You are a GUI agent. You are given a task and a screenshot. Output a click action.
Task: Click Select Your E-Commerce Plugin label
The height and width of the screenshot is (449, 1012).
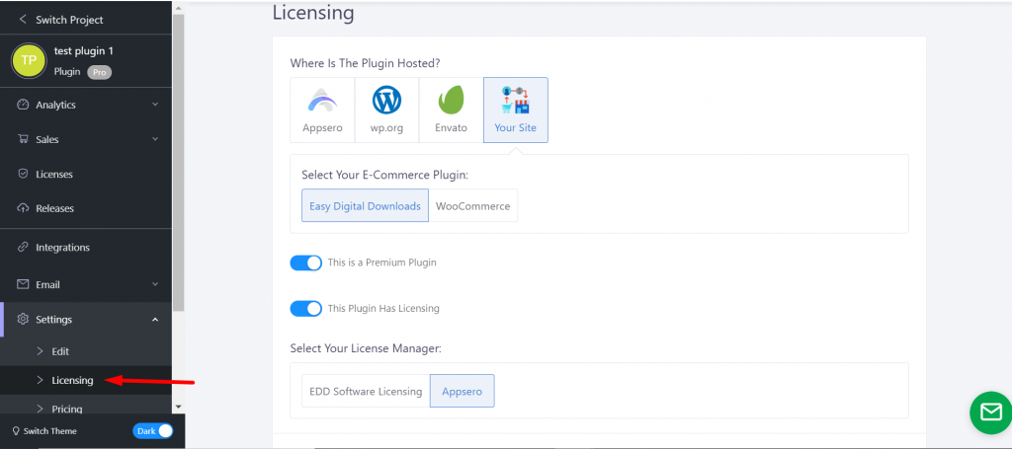(385, 175)
